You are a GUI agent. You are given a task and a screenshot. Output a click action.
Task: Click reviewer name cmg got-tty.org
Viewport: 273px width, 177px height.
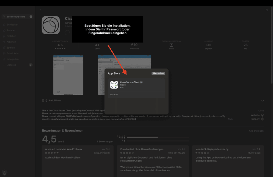coord(177,153)
